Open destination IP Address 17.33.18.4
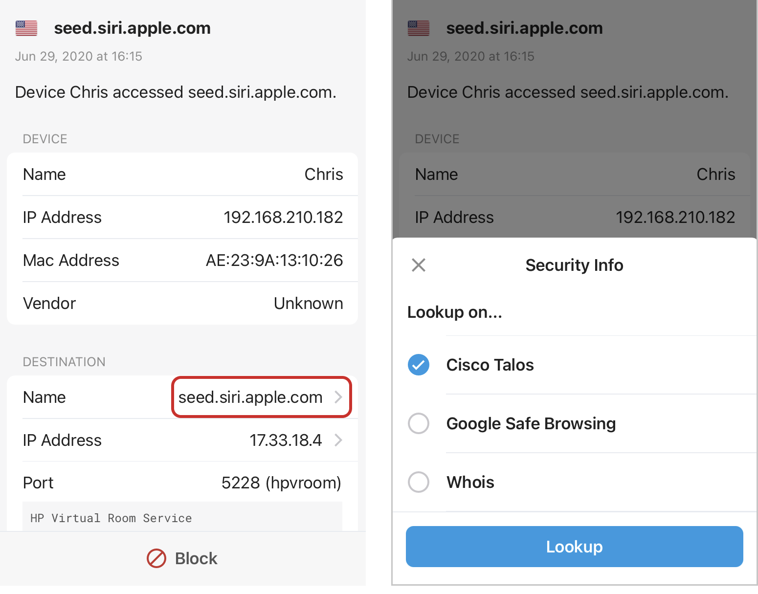 [182, 440]
